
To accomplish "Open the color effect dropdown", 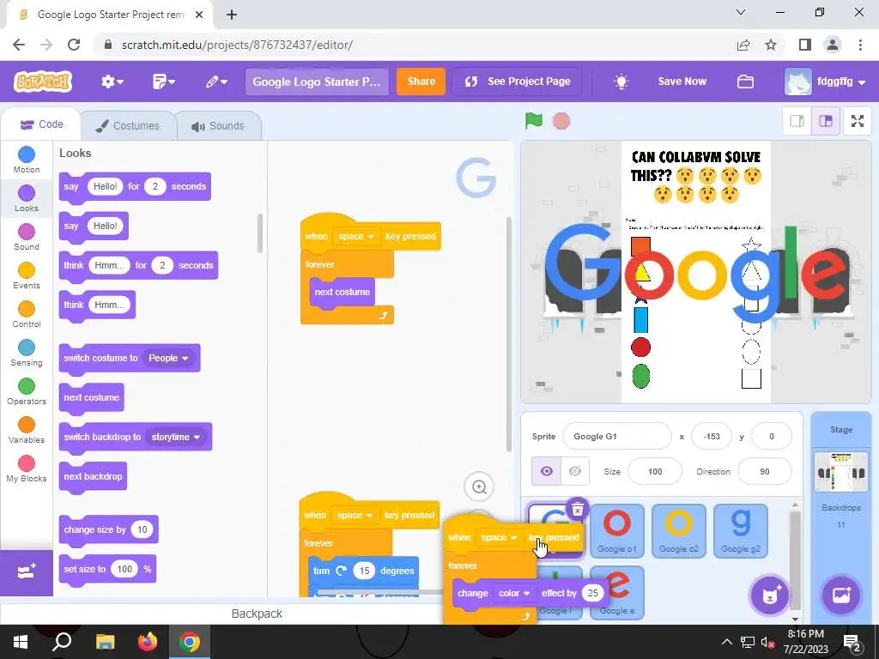I will (x=514, y=593).
